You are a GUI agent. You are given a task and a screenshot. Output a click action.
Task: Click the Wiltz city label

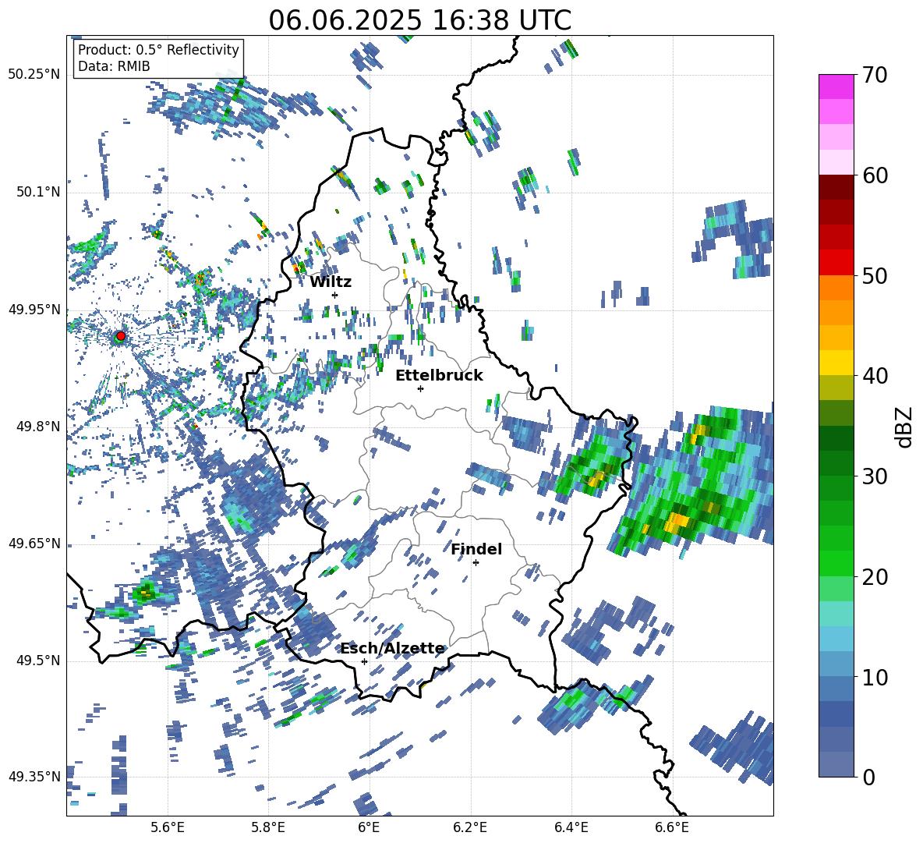pos(331,282)
